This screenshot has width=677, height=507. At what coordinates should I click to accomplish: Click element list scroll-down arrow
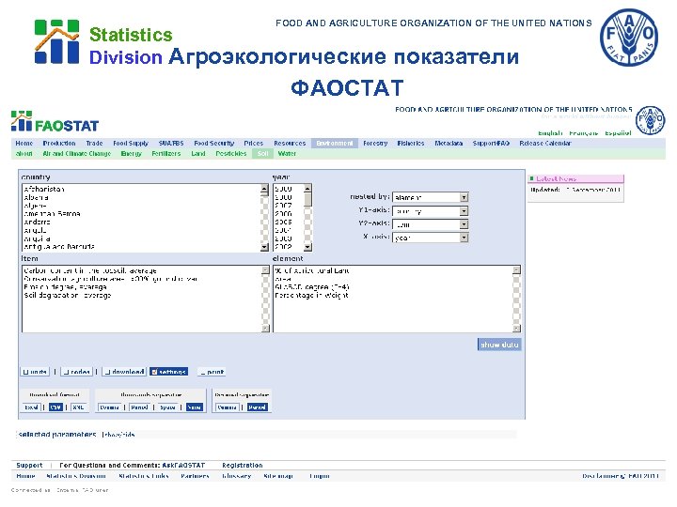point(516,328)
